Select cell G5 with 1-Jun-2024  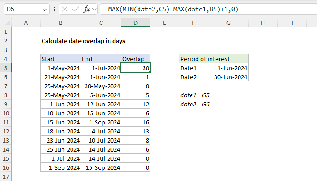tap(228, 68)
